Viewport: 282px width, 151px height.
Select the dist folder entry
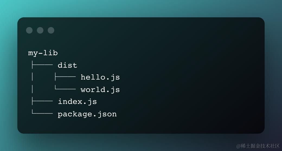67,65
